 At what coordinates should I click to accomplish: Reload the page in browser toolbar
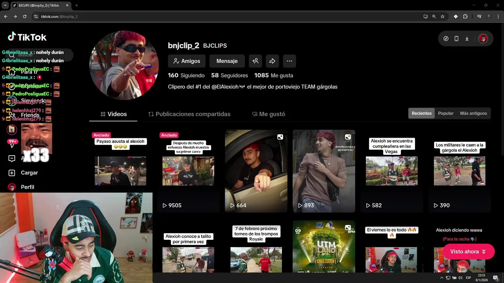pos(24,17)
